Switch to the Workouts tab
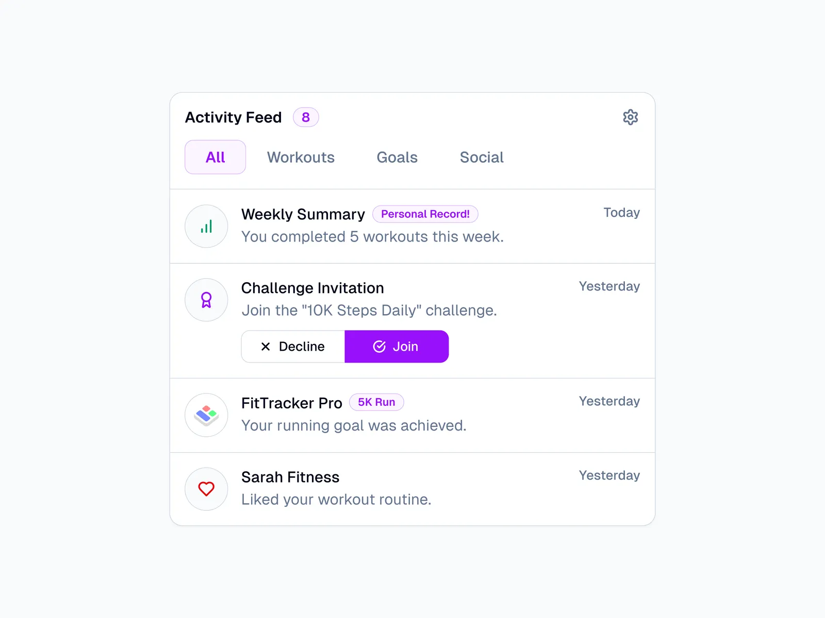Image resolution: width=825 pixels, height=618 pixels. 301,157
